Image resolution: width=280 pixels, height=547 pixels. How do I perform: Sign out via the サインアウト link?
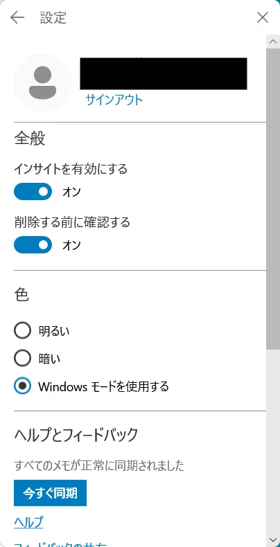click(x=114, y=100)
